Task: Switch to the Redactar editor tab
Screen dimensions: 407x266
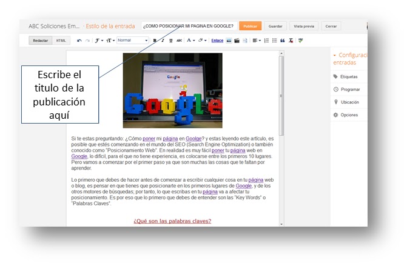Action: coord(41,41)
